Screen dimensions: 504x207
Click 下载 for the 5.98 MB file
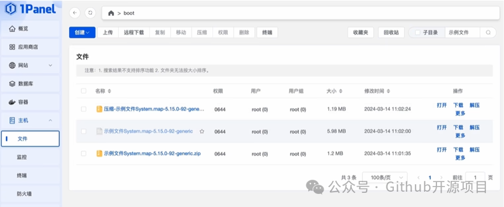click(x=459, y=128)
